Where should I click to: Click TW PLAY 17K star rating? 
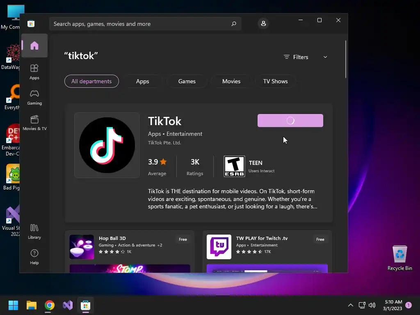point(253,252)
